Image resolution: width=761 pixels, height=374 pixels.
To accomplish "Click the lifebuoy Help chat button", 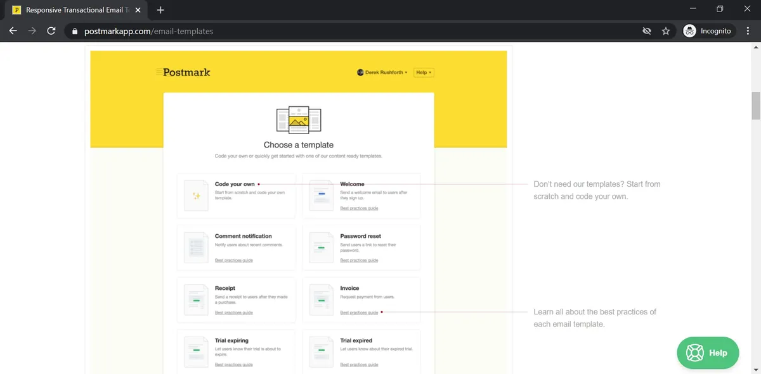I will [708, 352].
